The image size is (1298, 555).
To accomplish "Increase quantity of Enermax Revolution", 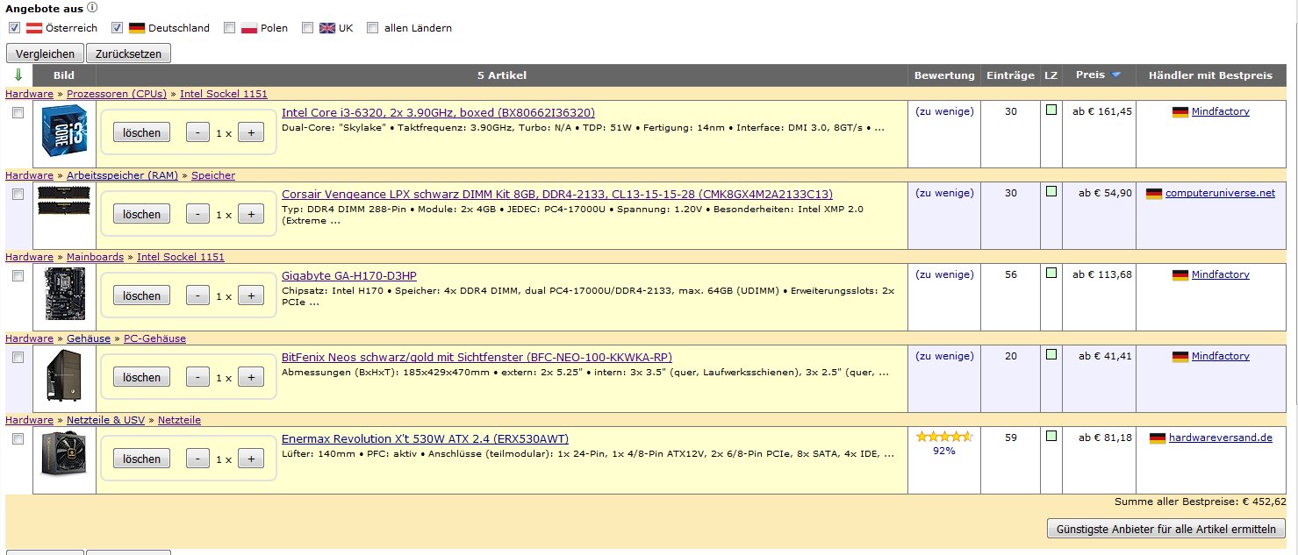I will coord(251,459).
